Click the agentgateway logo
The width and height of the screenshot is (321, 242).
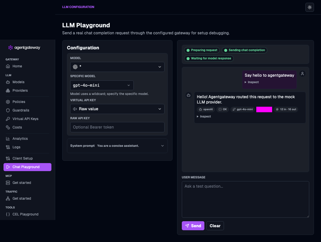24,47
